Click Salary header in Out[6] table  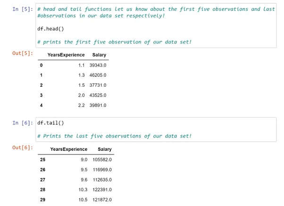pyautogui.click(x=105, y=149)
